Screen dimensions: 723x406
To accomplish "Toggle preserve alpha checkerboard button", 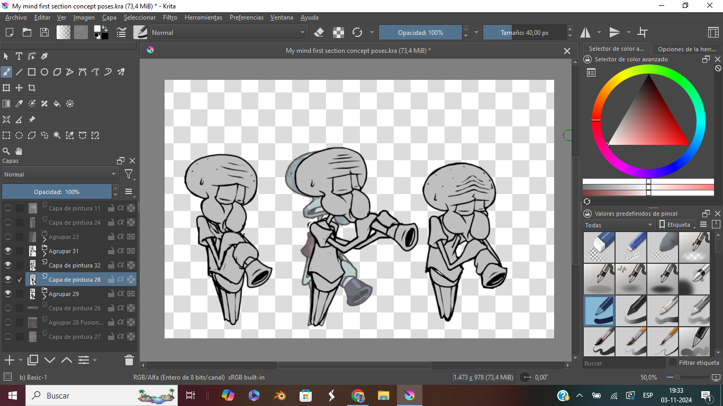I will 338,32.
